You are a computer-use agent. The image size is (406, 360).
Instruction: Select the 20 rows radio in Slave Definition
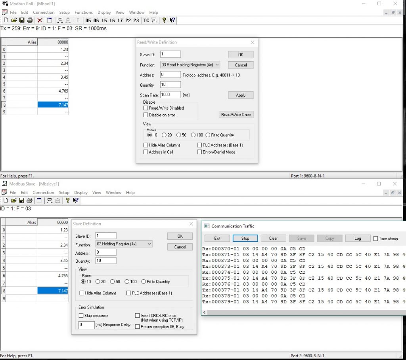(x=98, y=282)
